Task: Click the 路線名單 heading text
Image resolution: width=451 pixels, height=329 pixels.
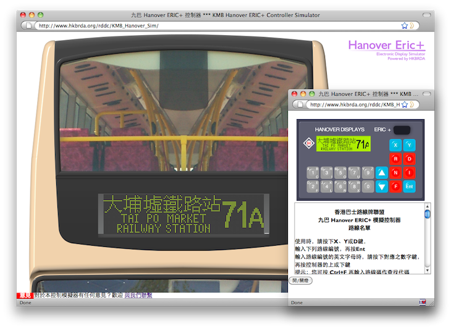Action: (359, 228)
